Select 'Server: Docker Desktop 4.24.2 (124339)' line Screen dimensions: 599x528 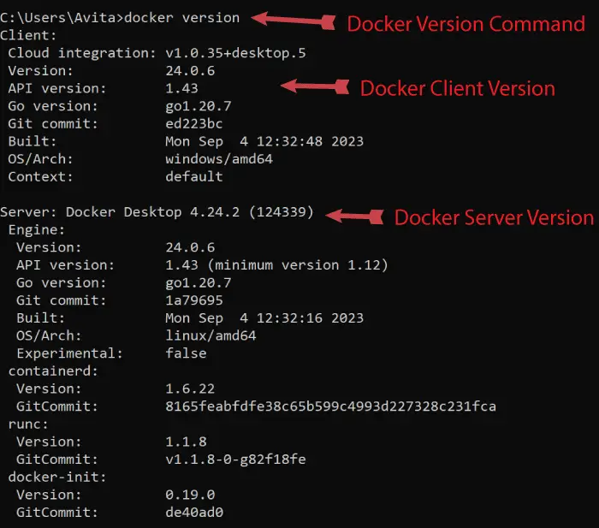[x=157, y=212]
